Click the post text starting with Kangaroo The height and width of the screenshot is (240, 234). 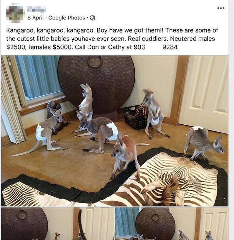[x=112, y=39]
